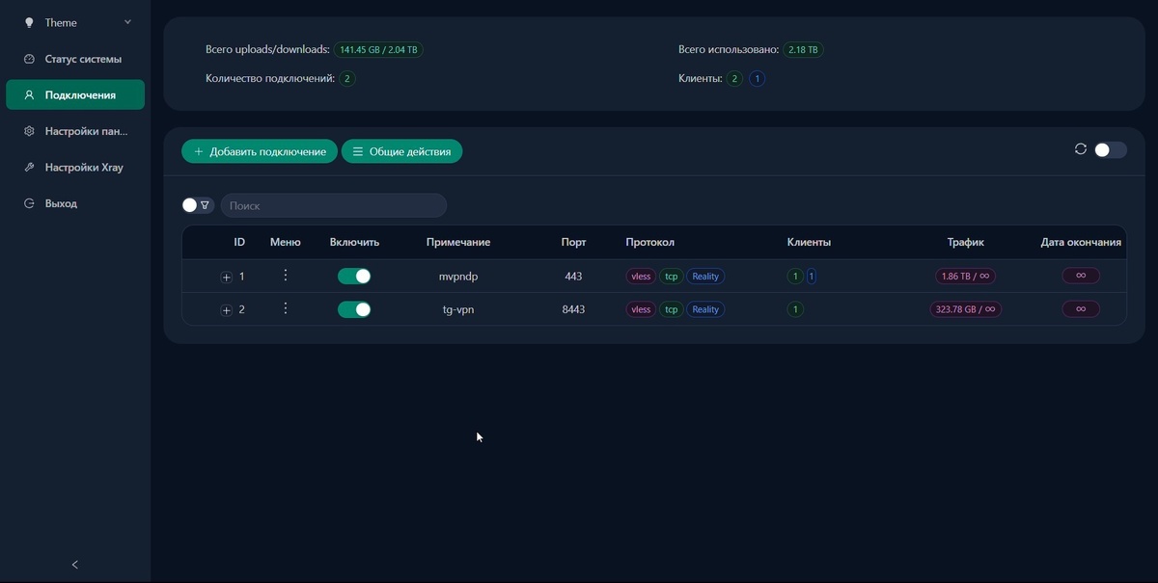Disable the tg-vpn connection switch
This screenshot has height=583, width=1158.
(354, 309)
